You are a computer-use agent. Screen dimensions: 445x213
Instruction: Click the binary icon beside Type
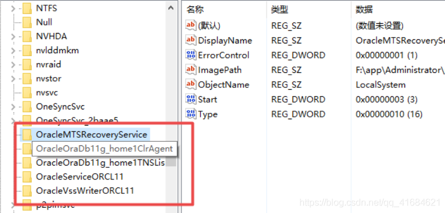191,113
